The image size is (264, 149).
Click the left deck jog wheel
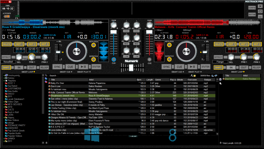(x=77, y=51)
